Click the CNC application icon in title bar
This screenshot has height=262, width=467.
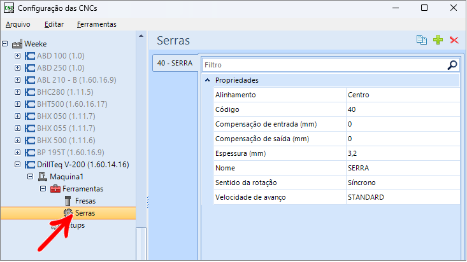(x=9, y=8)
